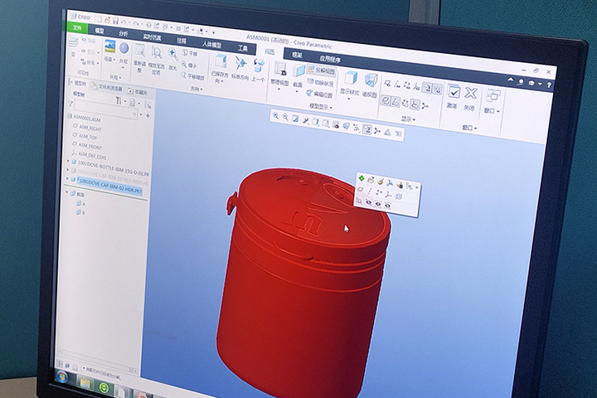The width and height of the screenshot is (597, 398).
Task: Switch to the 工具 (Tools) ribbon tab
Action: 242,48
